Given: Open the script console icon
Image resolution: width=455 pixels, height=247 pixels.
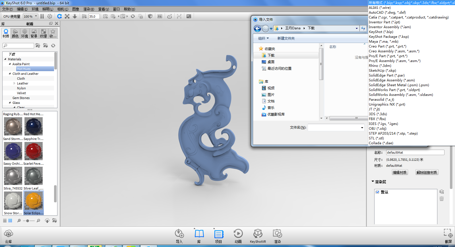Looking at the screenshot, I should click(x=189, y=17).
